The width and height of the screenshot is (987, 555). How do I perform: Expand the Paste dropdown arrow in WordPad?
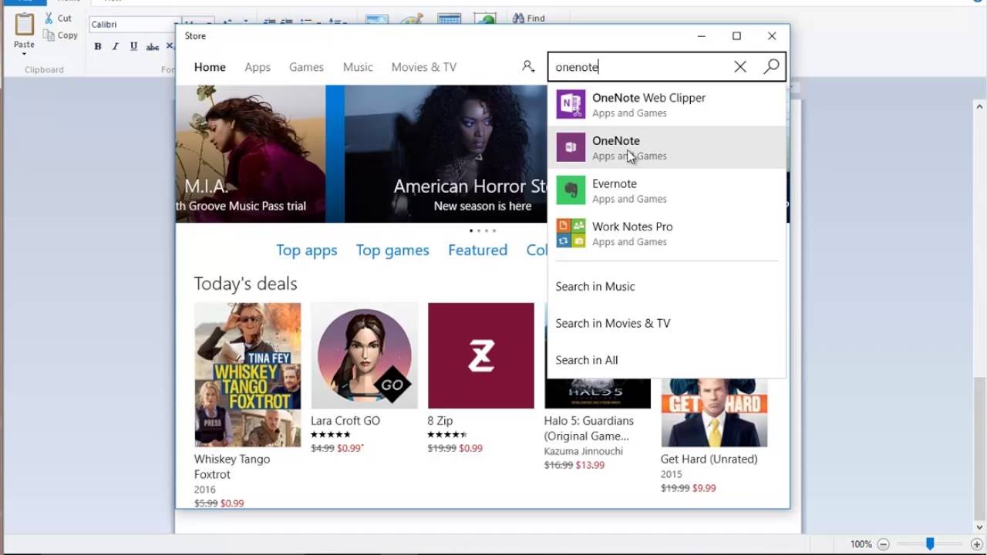[24, 54]
